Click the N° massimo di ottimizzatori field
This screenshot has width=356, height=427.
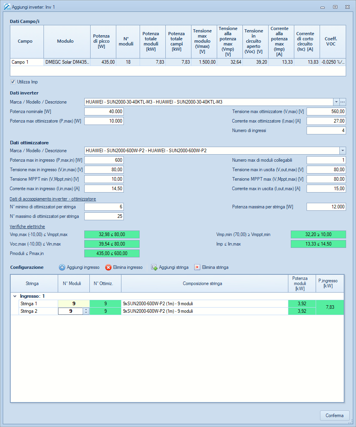coord(104,216)
